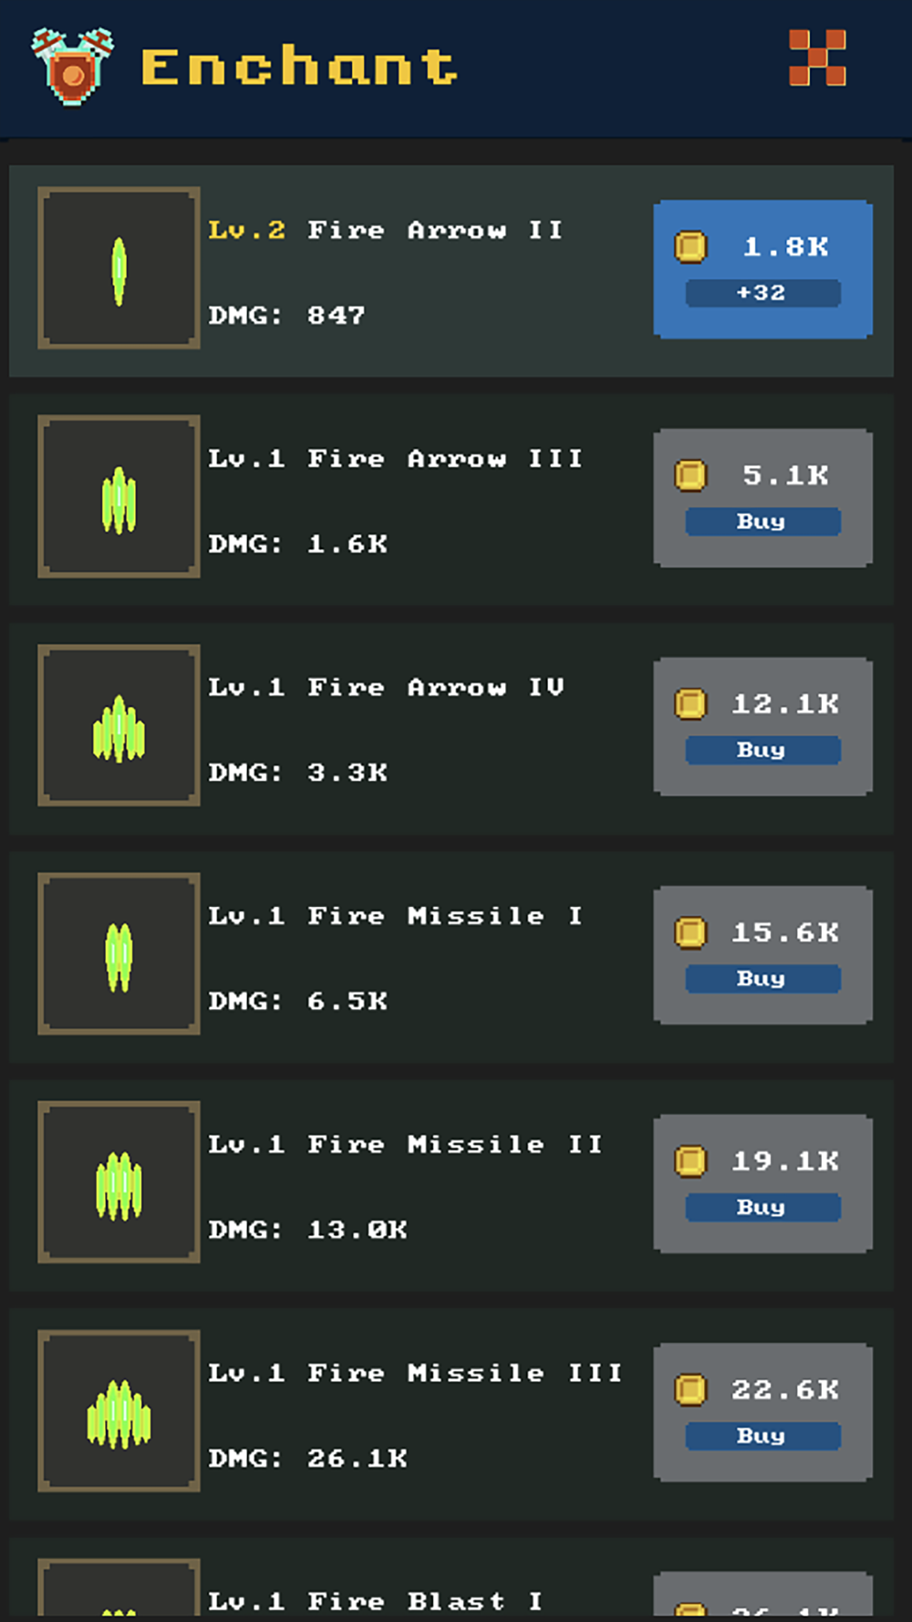The image size is (912, 1622).
Task: Click the Enchant title text
Action: tap(299, 67)
